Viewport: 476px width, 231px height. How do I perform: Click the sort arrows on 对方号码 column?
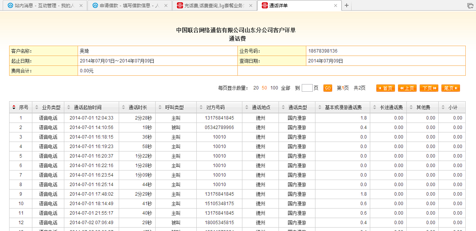pyautogui.click(x=201, y=108)
